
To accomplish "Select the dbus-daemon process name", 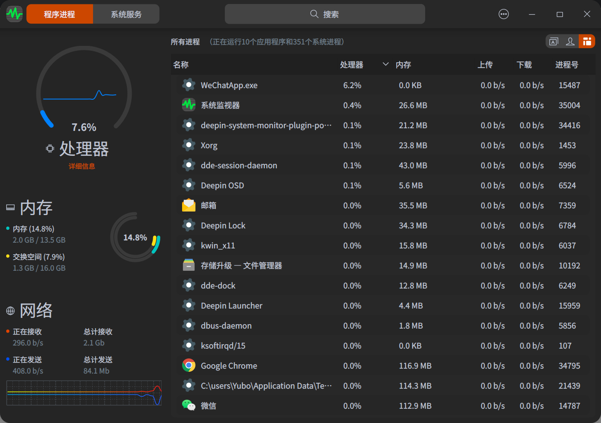I will 226,326.
